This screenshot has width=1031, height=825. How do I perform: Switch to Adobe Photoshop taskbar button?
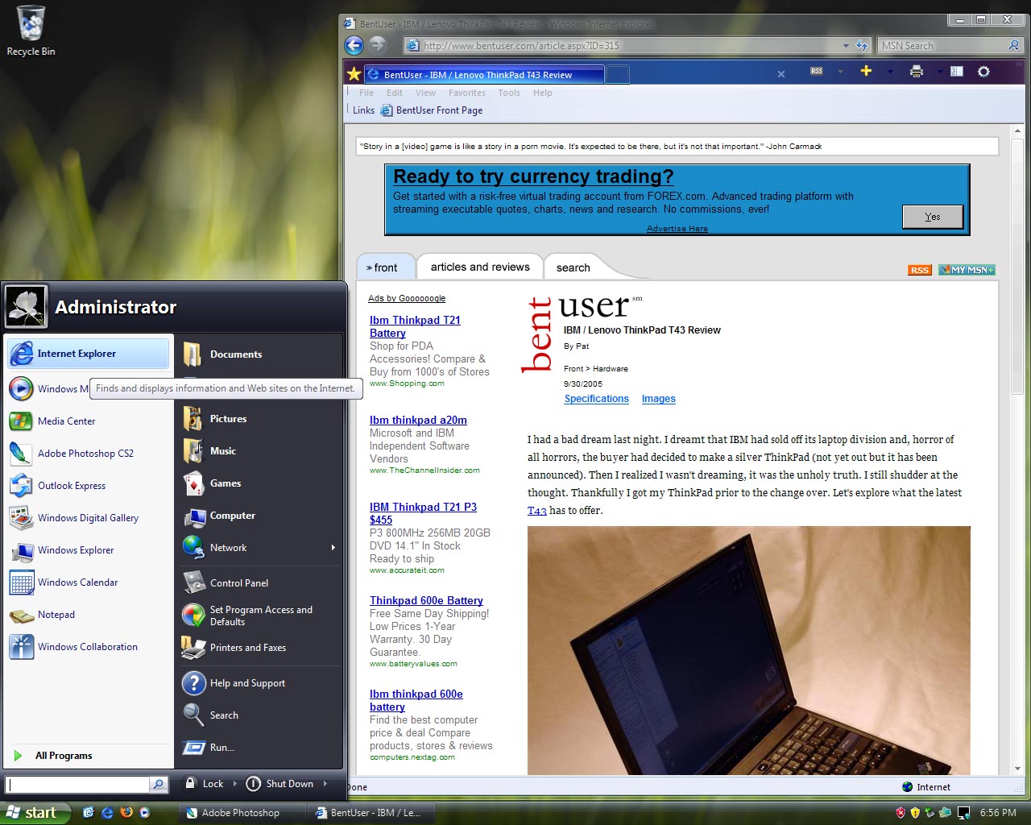click(242, 813)
